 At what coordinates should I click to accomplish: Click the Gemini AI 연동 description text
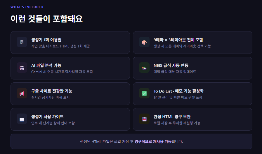[62, 72]
